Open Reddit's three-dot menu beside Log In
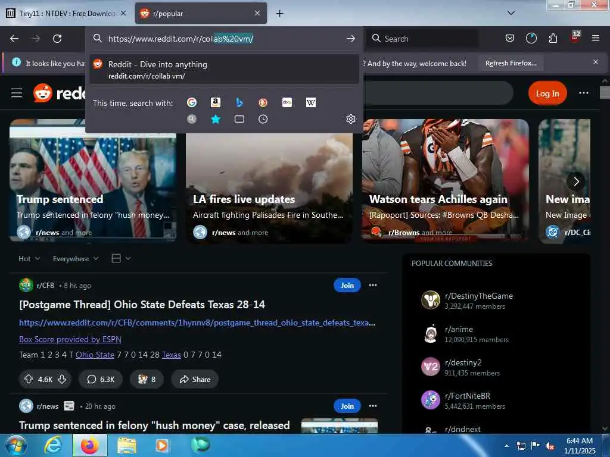Viewport: 610px width, 457px height. pyautogui.click(x=583, y=93)
